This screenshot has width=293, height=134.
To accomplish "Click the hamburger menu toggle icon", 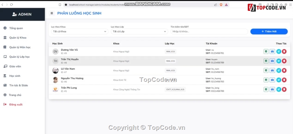I will (52, 13).
